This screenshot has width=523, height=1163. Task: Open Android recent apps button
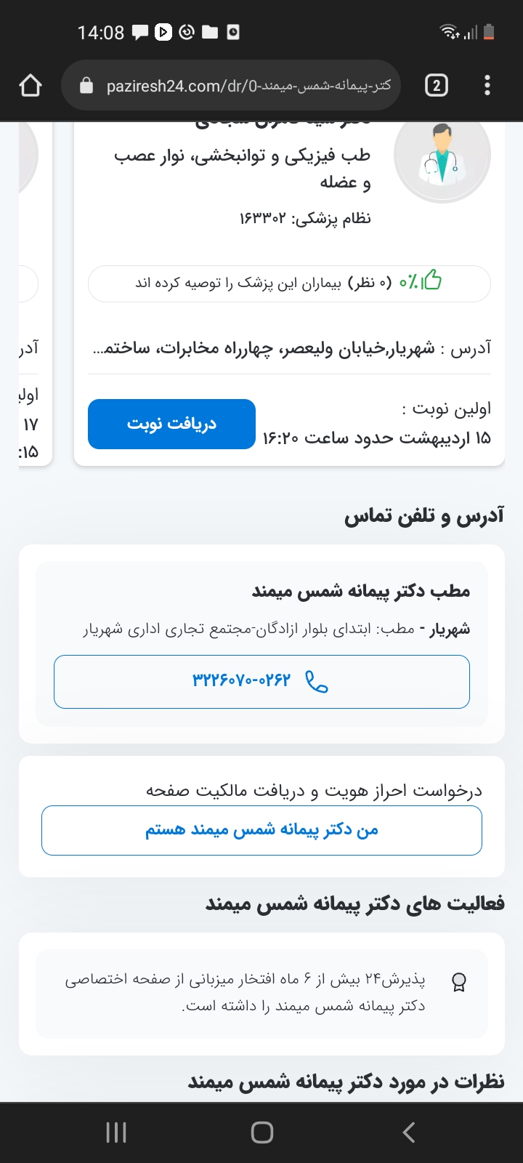116,1132
